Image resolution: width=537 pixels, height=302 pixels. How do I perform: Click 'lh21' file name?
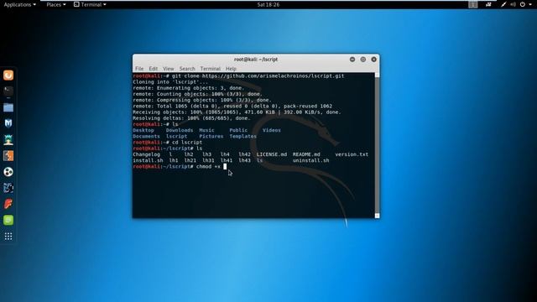click(x=190, y=160)
